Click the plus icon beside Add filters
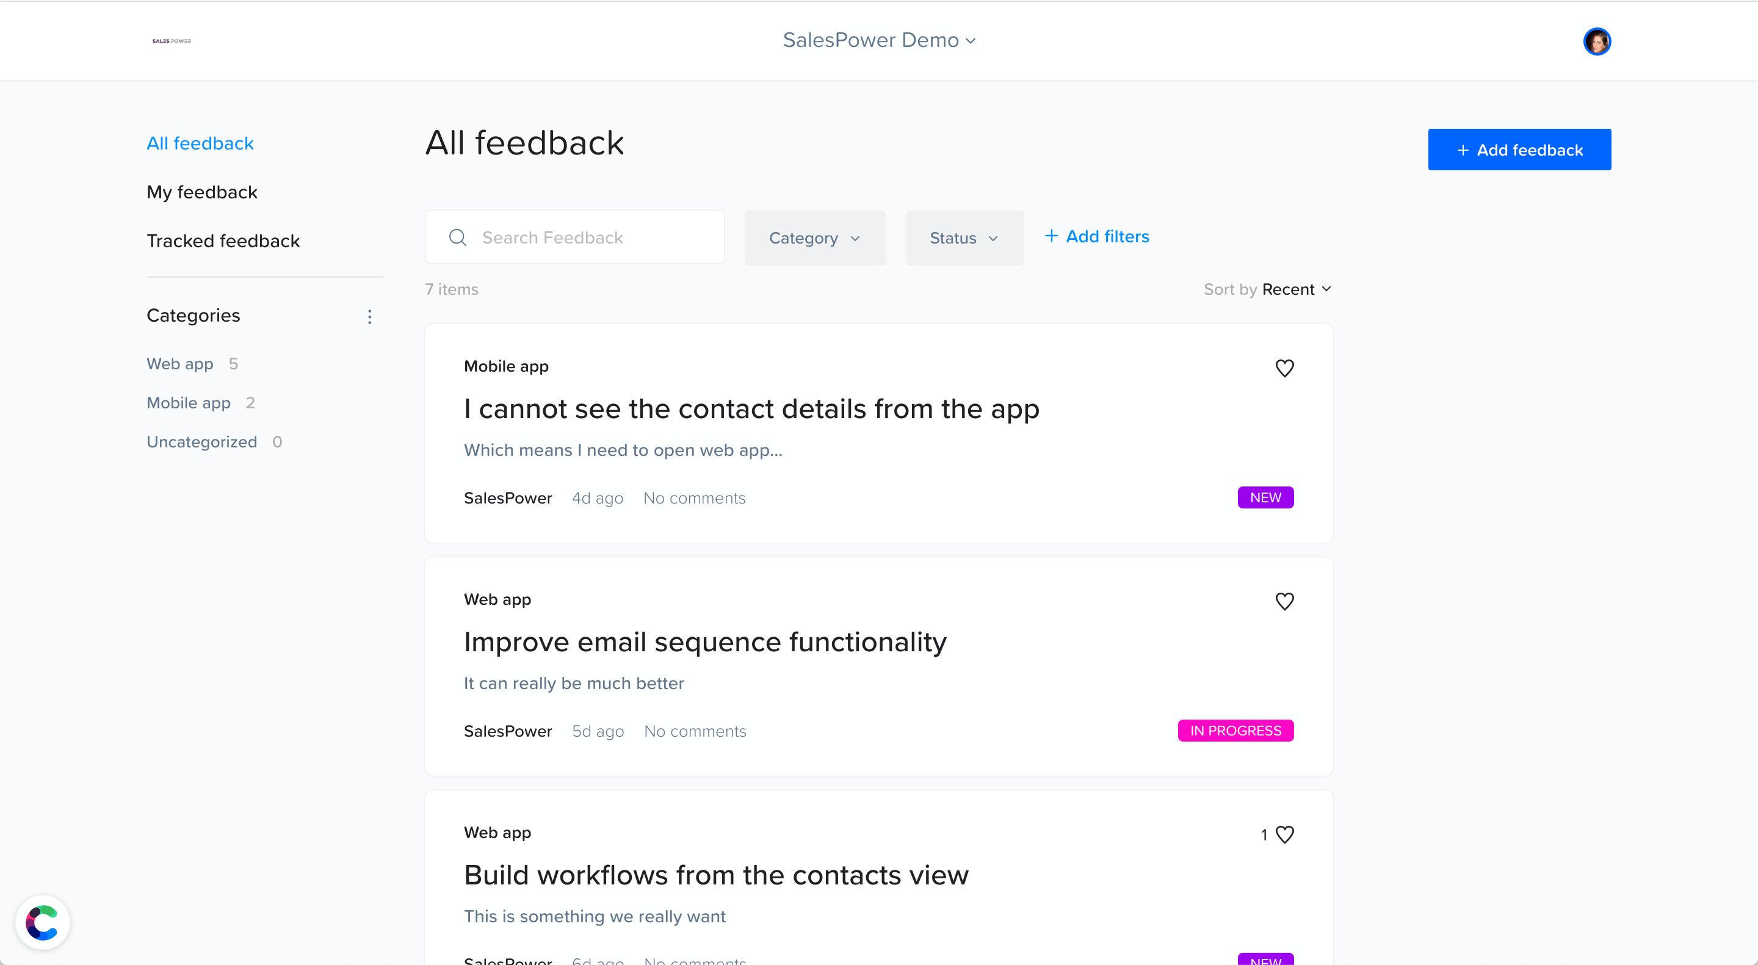Viewport: 1758px width, 965px height. [1051, 236]
